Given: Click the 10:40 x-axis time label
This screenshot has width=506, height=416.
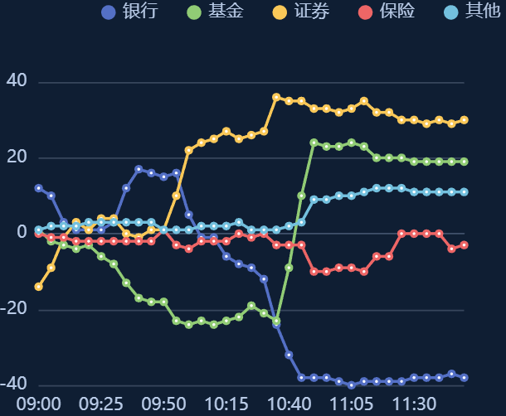Looking at the screenshot, I should [289, 404].
